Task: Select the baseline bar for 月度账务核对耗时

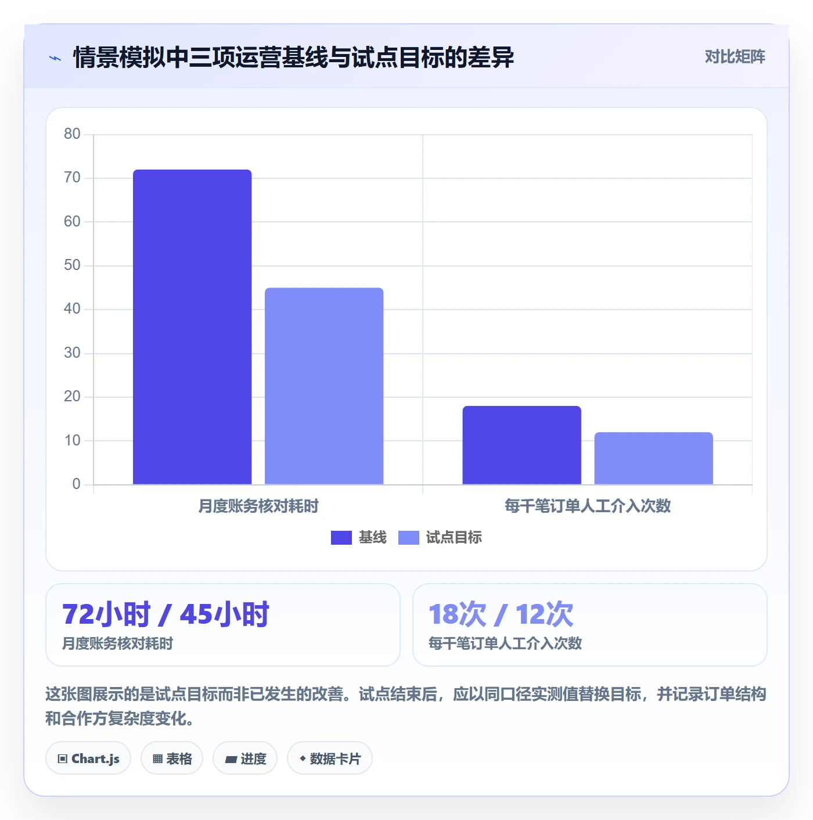Action: pos(192,327)
